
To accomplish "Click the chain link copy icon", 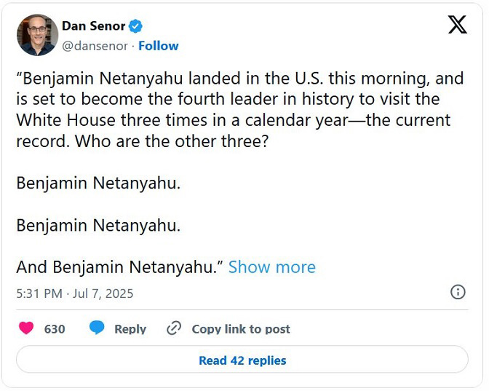I will [x=174, y=328].
